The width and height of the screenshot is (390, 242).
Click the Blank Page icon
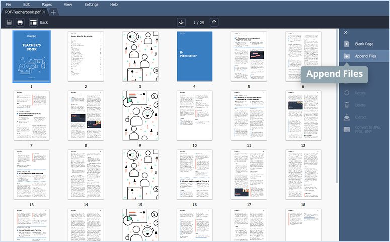[347, 44]
